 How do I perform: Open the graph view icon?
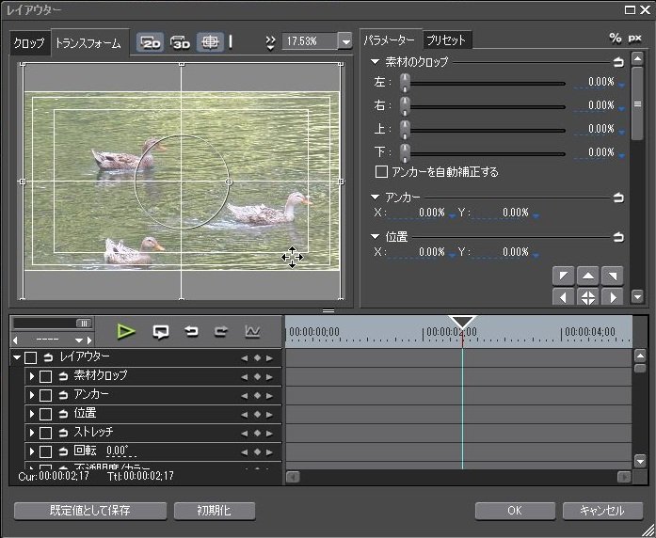coord(252,331)
